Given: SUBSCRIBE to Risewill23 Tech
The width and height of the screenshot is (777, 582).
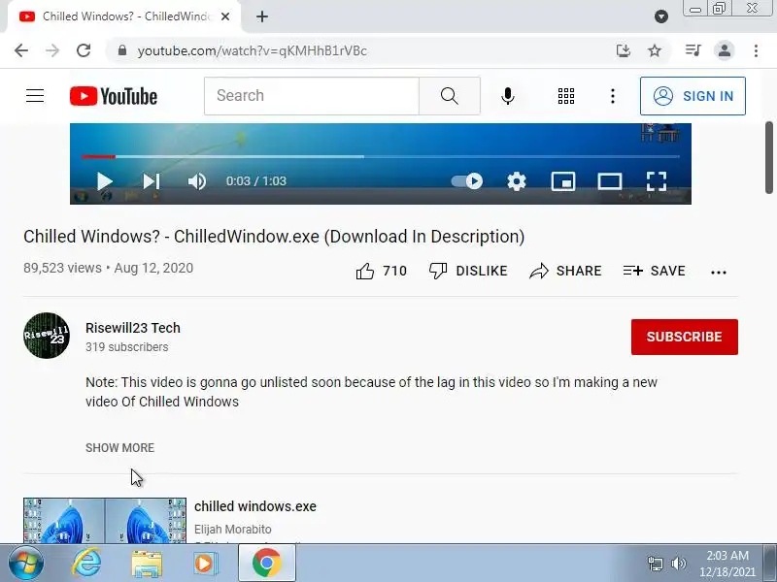Looking at the screenshot, I should pos(685,337).
